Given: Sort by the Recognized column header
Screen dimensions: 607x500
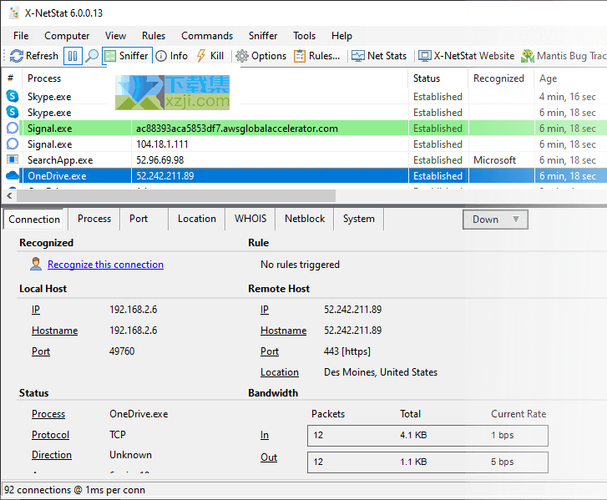Looking at the screenshot, I should pos(501,78).
